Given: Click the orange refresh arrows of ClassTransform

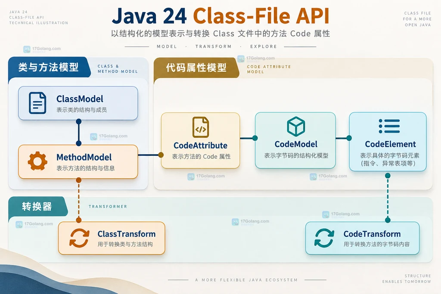Looking at the screenshot, I should (79, 238).
